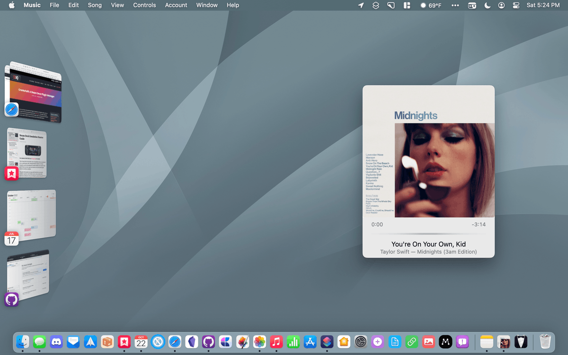Screen dimensions: 568x355
Task: Open the blue envelope mail app in Dock
Action: tap(73, 341)
